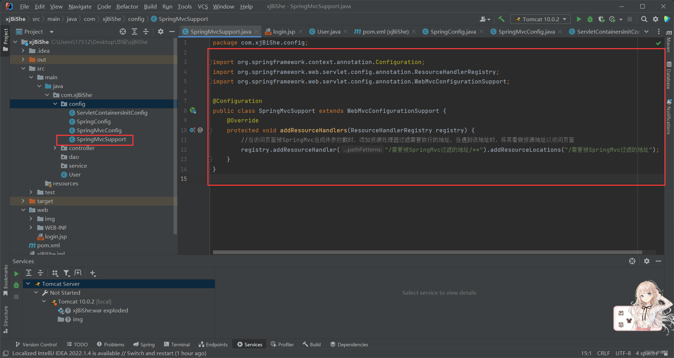Toggle Notifications tool window
This screenshot has width=674, height=358.
(x=669, y=117)
